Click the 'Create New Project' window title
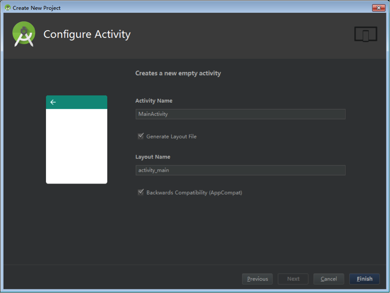Image resolution: width=390 pixels, height=293 pixels. tap(37, 8)
